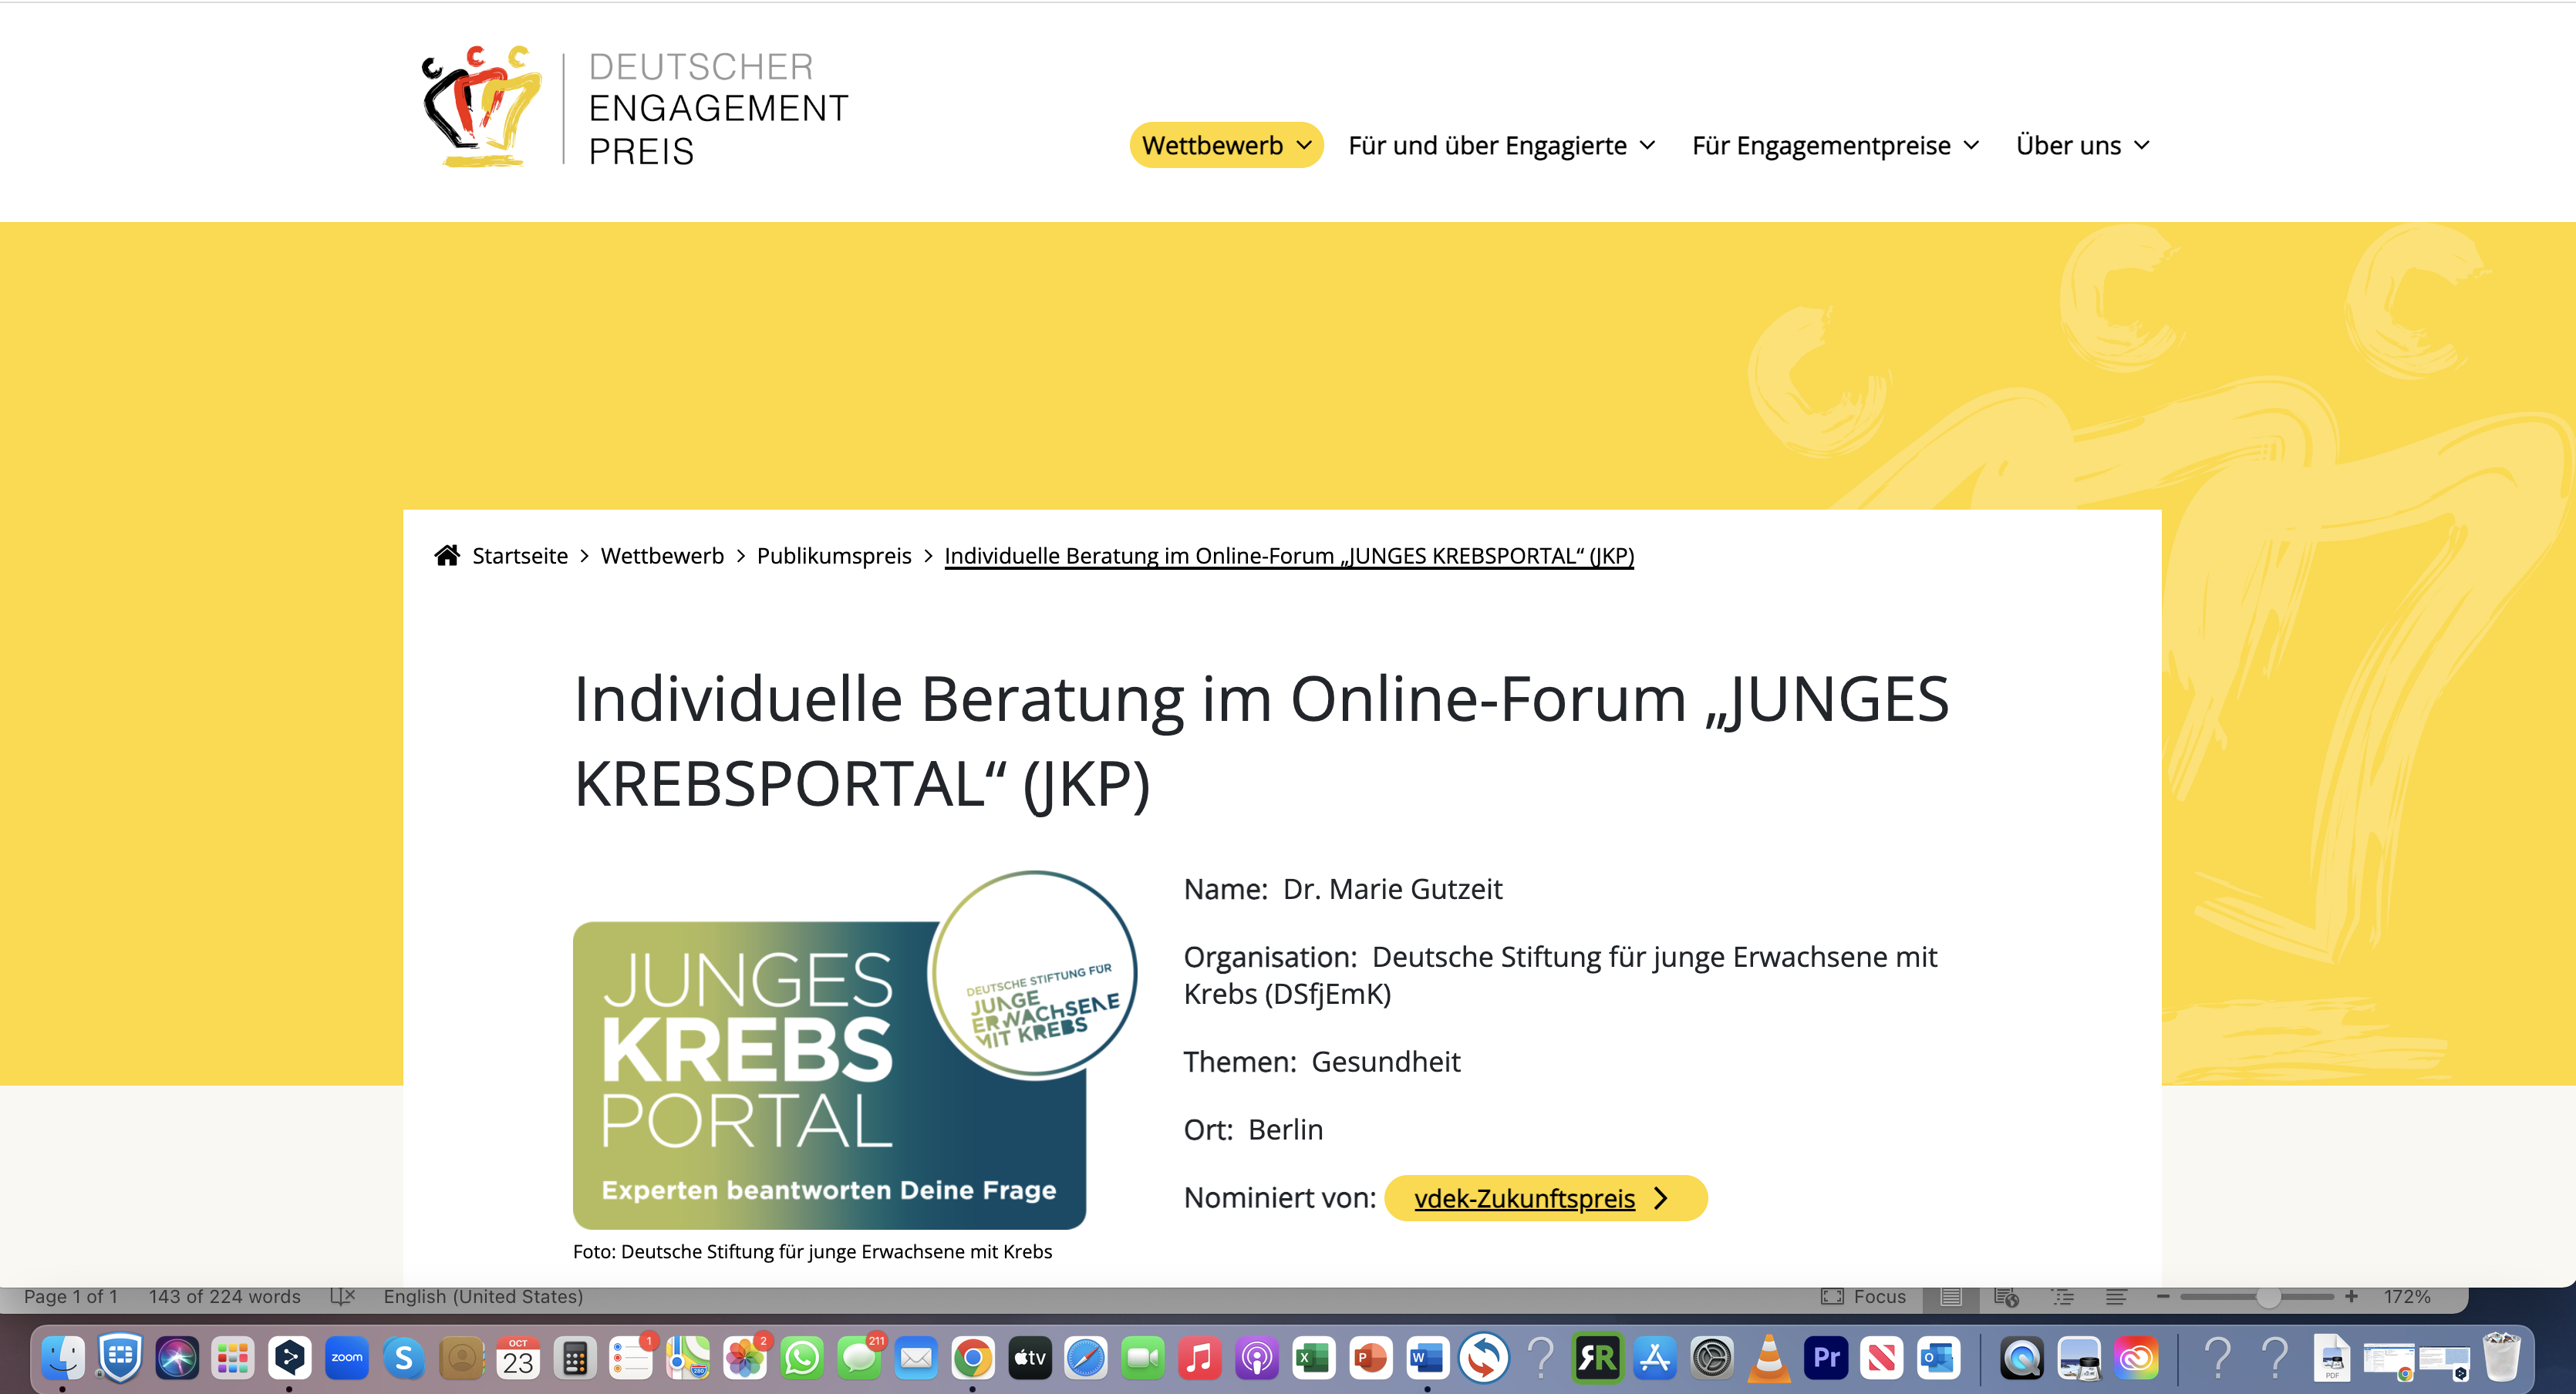Open Messages with 211 unread badge
Image resolution: width=2576 pixels, height=1394 pixels.
click(859, 1357)
